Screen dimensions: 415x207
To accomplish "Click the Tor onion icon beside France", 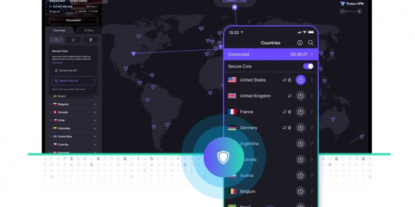I will click(x=290, y=112).
